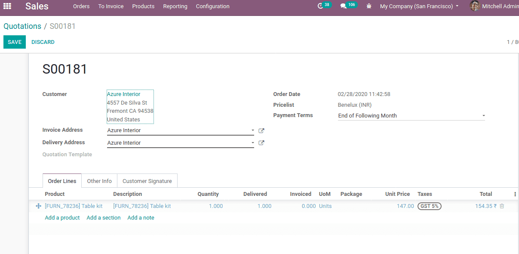519x254 pixels.
Task: Go back to Quotations breadcrumb
Action: click(x=22, y=26)
